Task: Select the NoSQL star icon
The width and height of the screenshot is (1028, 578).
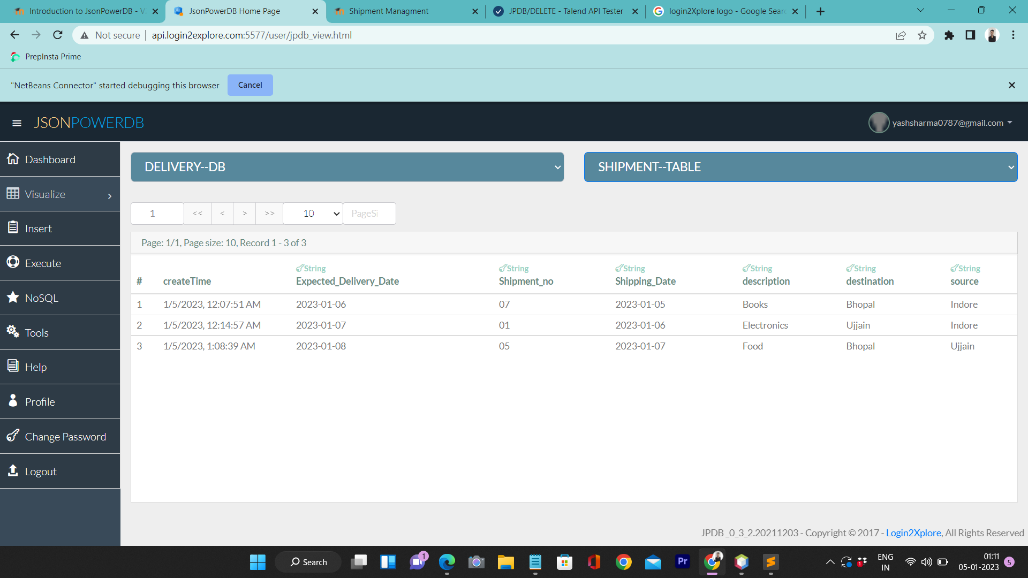Action: (13, 297)
